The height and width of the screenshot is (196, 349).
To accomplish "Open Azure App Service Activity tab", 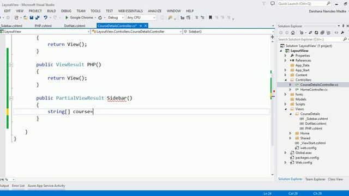I will point(46,186).
